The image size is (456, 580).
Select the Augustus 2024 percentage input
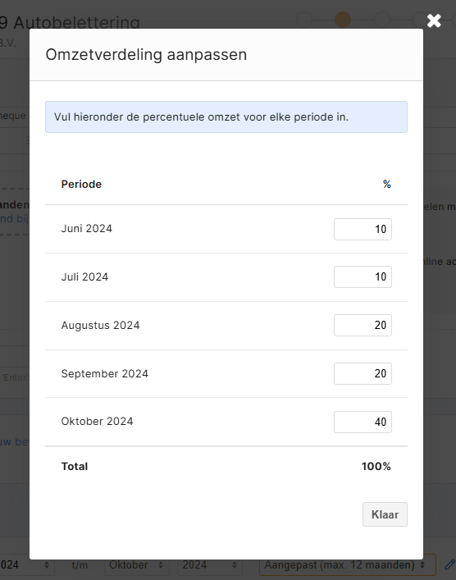[363, 325]
